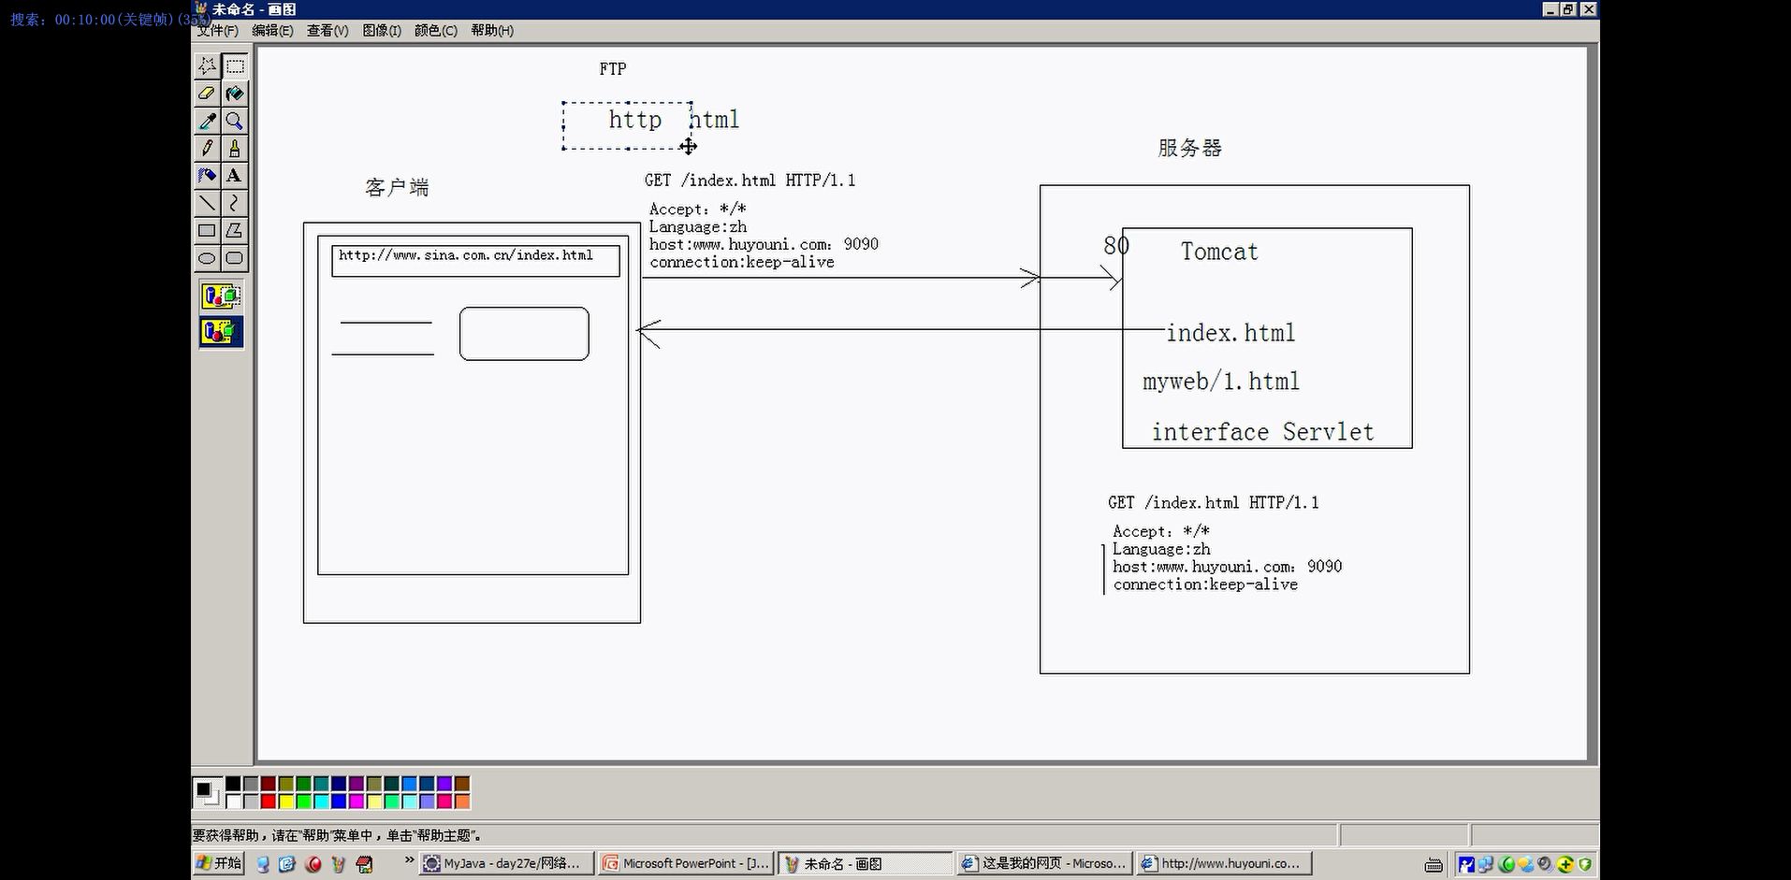Image resolution: width=1791 pixels, height=880 pixels.
Task: Switch to MyJava - day27e taskbar window
Action: point(506,863)
